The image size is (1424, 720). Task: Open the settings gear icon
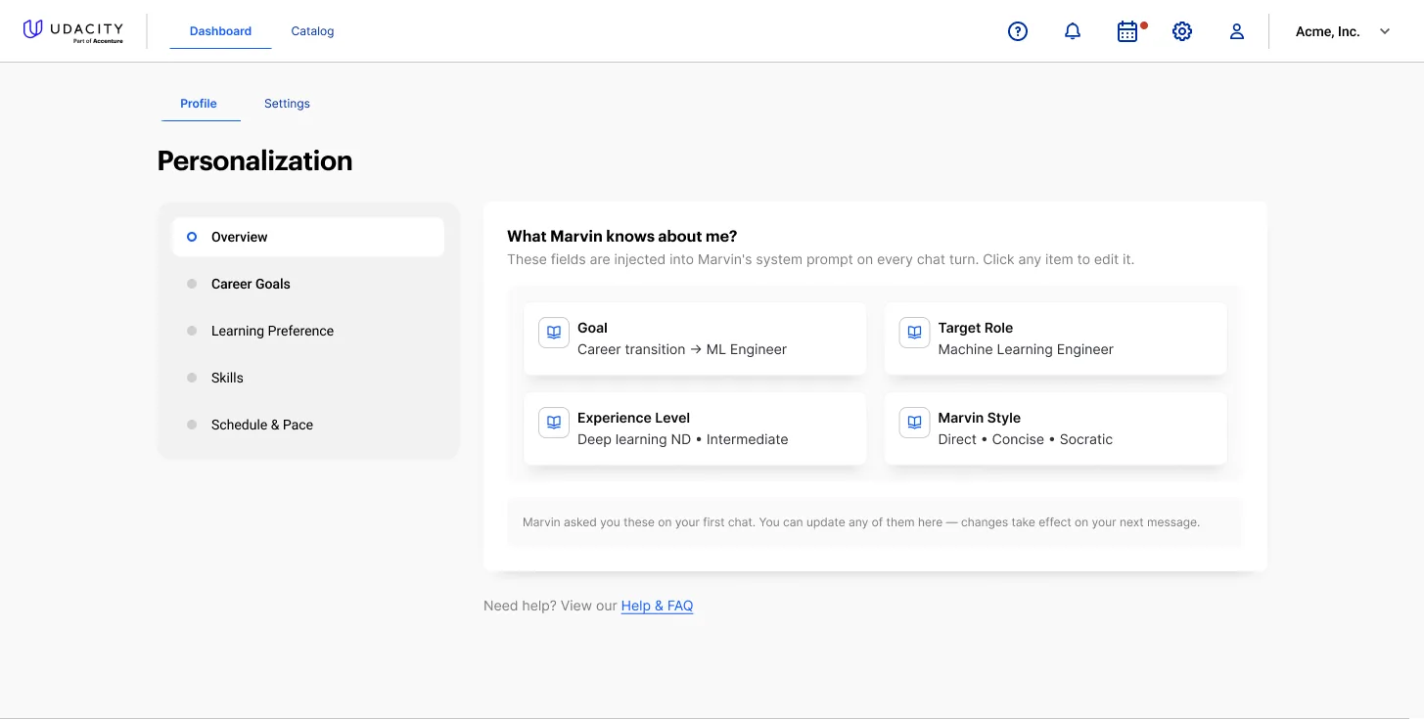[1182, 31]
